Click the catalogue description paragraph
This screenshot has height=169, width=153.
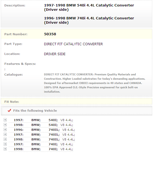[x=94, y=83]
